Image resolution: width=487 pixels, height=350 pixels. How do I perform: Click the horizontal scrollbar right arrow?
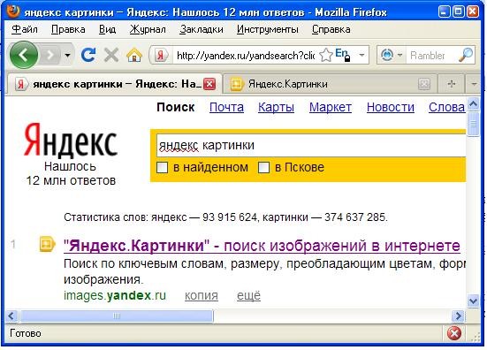458,316
